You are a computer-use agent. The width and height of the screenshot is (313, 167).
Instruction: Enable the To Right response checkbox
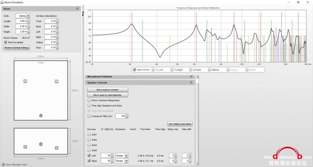click(x=172, y=69)
